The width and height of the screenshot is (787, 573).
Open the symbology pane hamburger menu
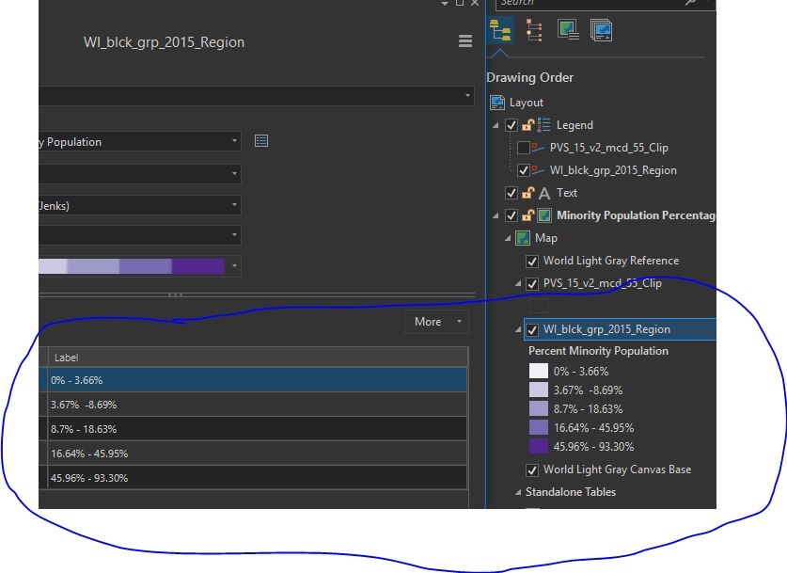(x=465, y=41)
